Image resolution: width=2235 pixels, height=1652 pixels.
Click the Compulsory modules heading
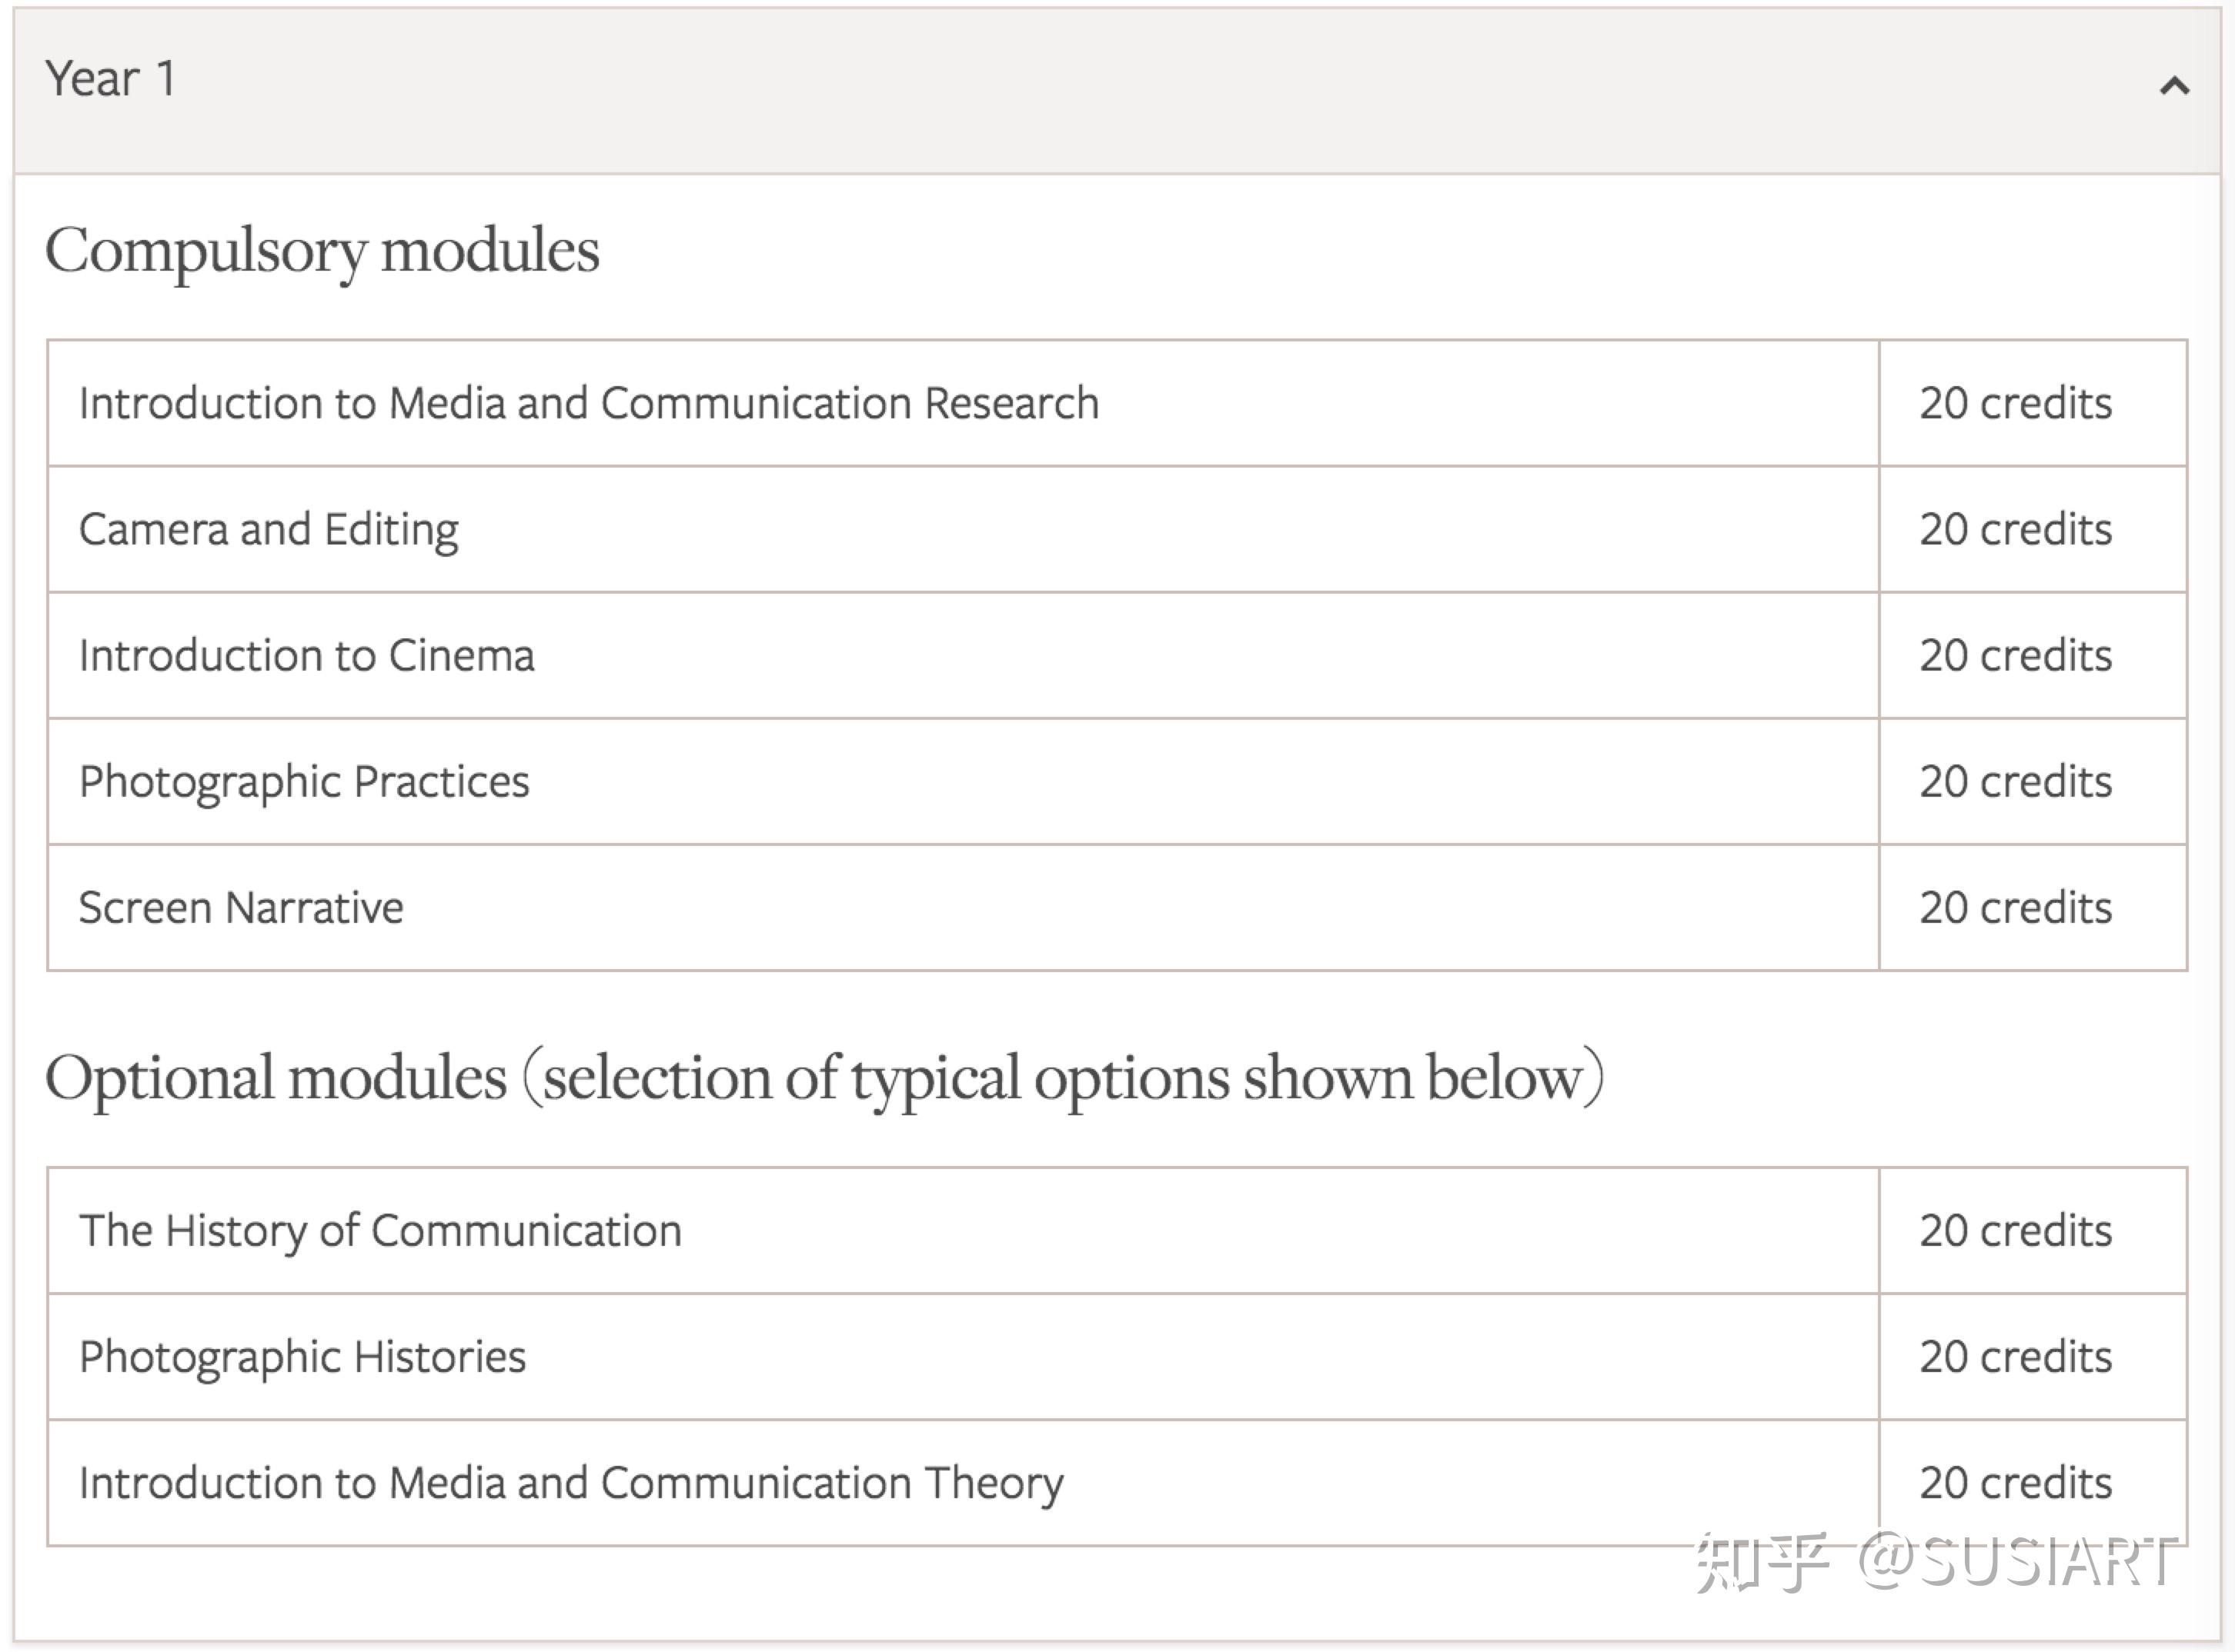point(322,250)
